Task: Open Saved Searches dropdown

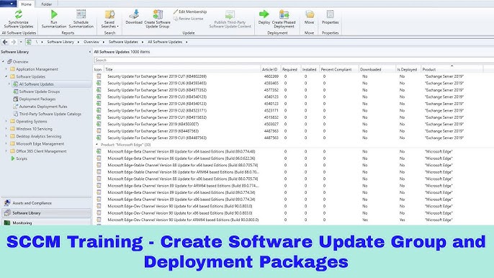Action: click(109, 19)
